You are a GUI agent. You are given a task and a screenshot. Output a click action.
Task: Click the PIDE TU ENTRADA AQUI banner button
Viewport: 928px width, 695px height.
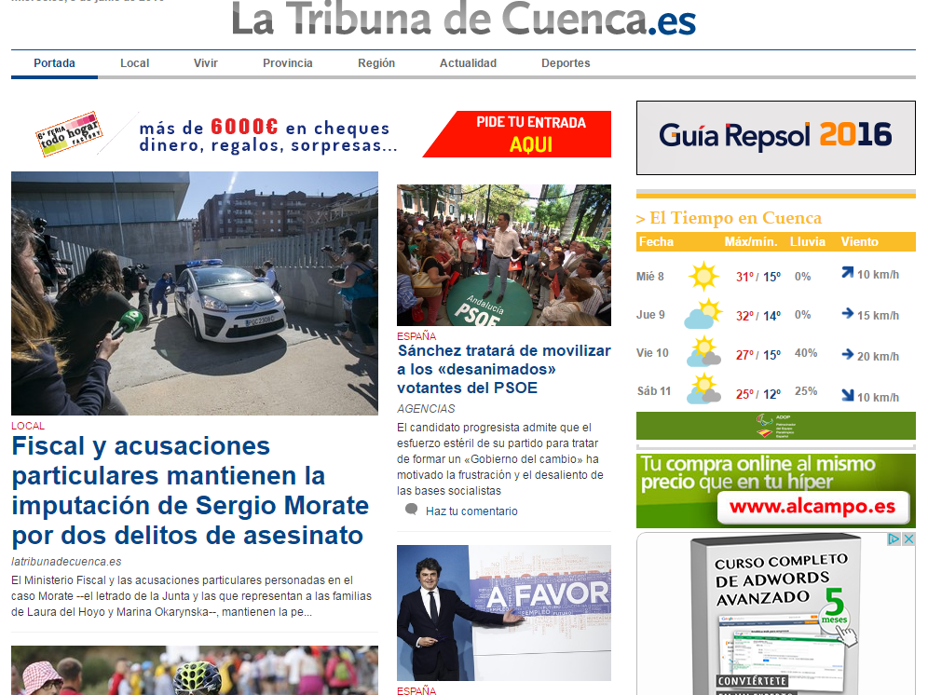[517, 134]
